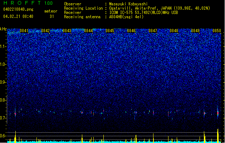This screenshot has width=225, height=143.
Task: Click the red star-shaped echo just after 0849
Action: 205,113
